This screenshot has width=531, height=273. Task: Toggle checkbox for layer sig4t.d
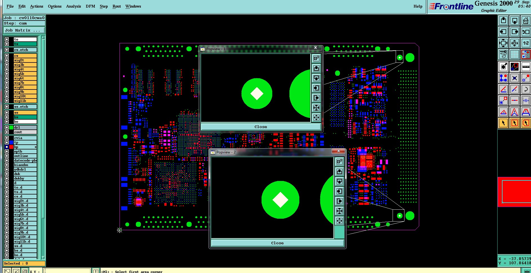(7, 210)
